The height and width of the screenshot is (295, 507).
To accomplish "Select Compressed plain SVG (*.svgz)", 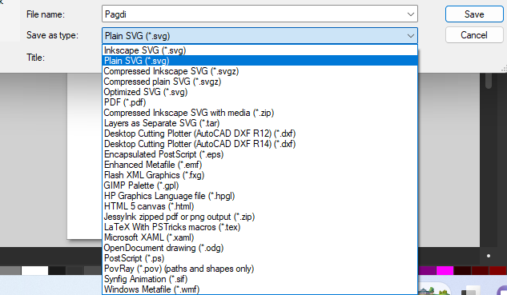I will coord(260,82).
